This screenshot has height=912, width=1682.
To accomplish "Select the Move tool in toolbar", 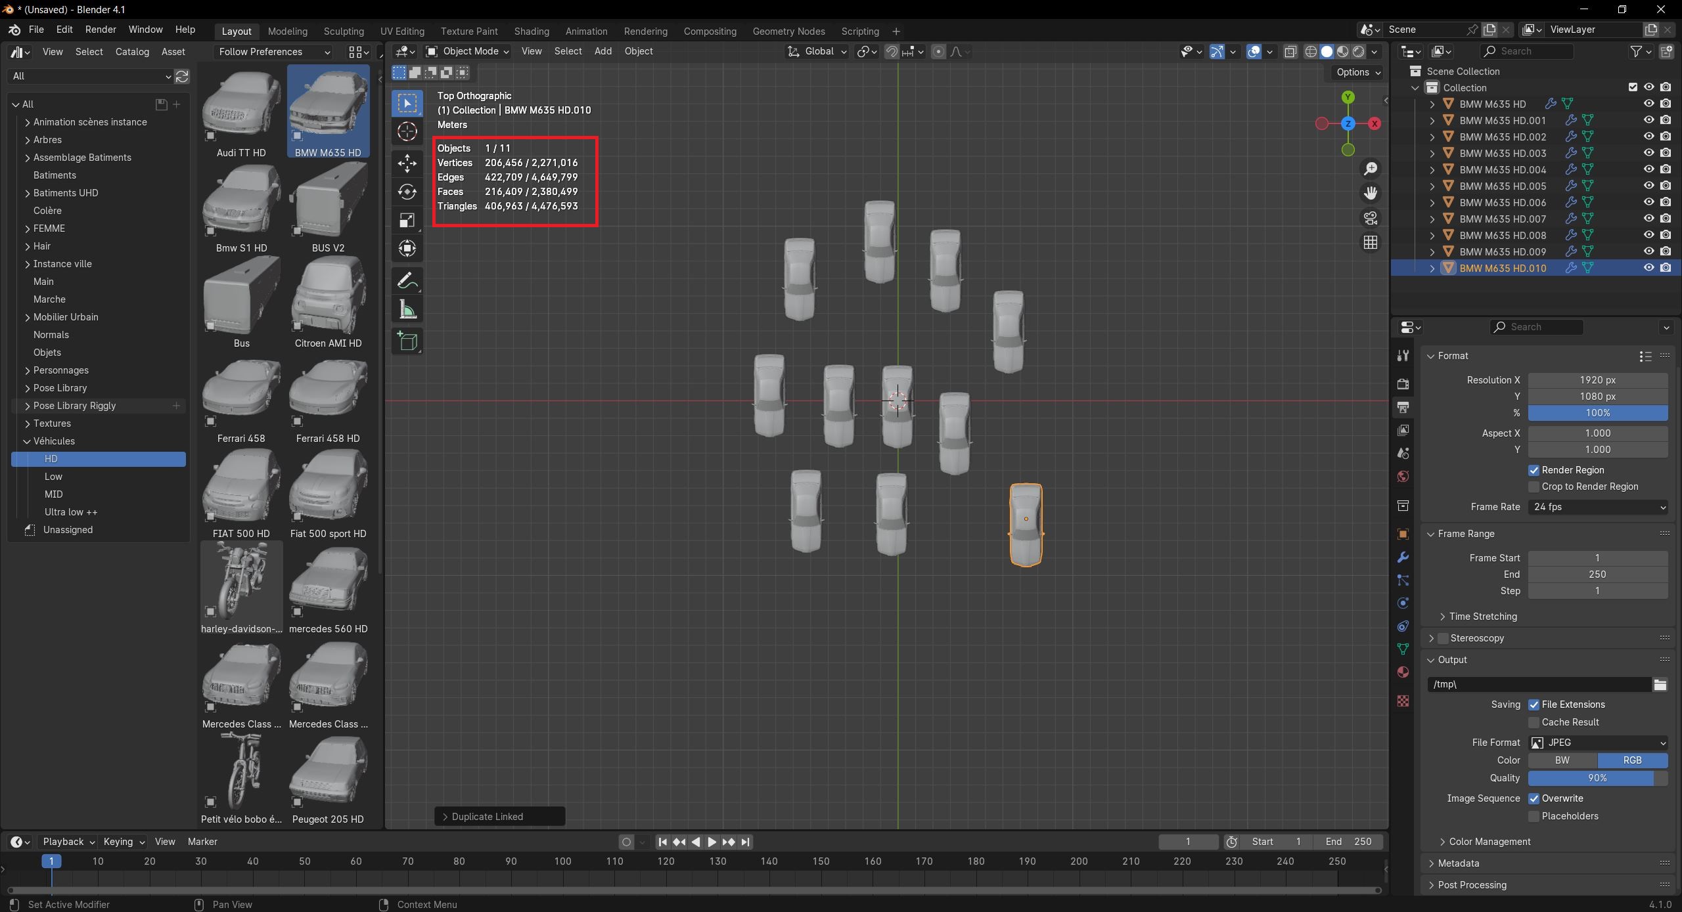I will [407, 163].
